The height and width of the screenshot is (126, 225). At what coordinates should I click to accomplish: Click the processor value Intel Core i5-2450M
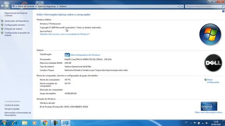point(88,59)
